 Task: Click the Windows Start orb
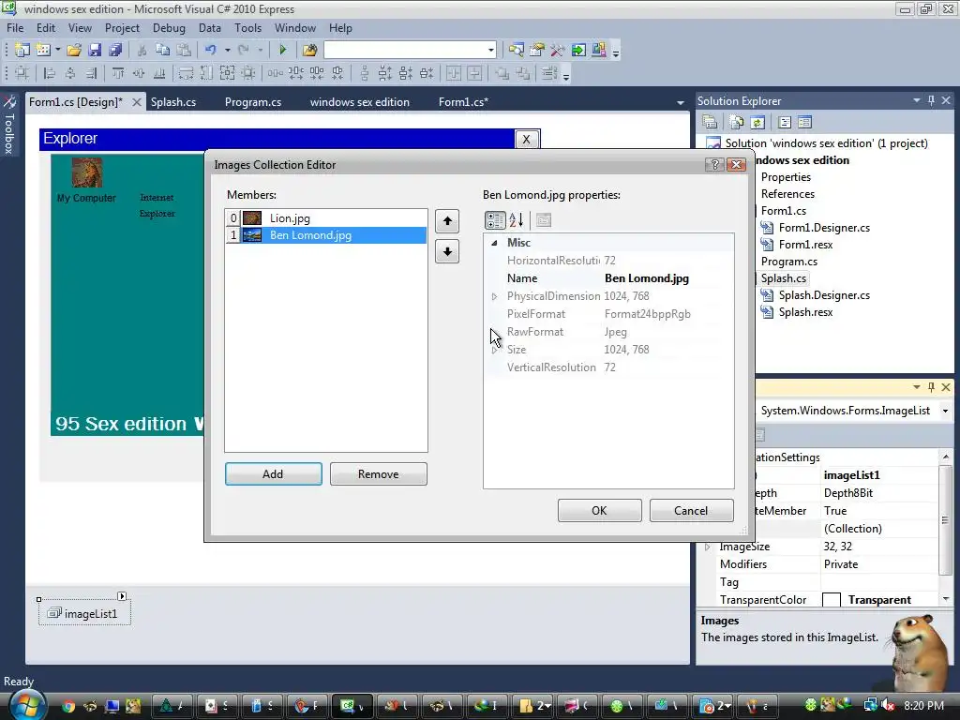[25, 705]
